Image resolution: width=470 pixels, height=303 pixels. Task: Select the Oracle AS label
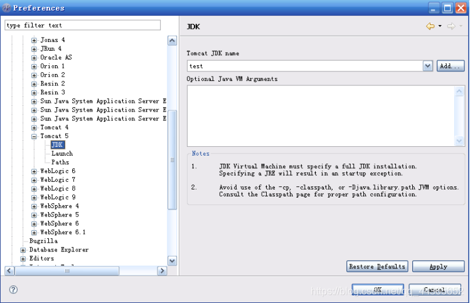[x=56, y=57]
